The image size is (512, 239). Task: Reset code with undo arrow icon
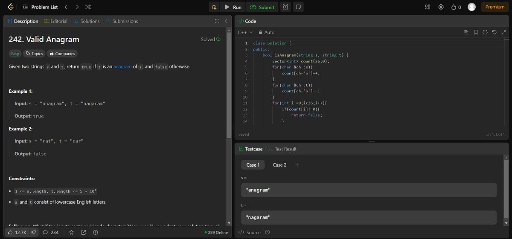coord(495,32)
